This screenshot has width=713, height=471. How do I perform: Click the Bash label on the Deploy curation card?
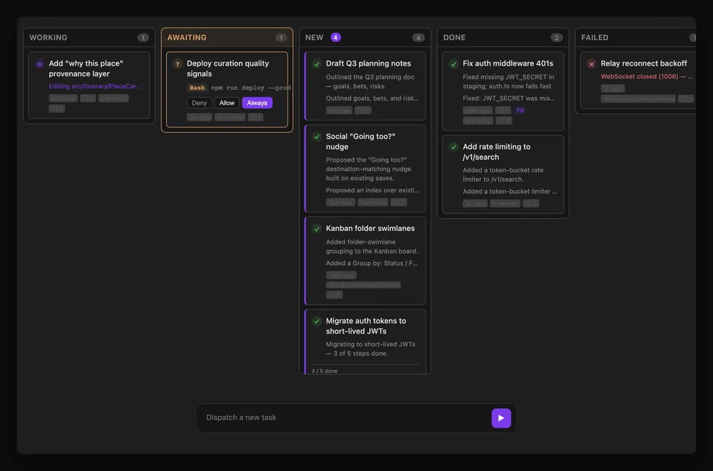click(x=197, y=88)
